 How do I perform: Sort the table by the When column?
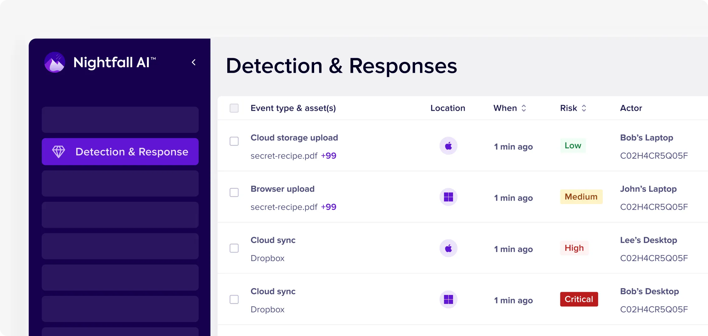[x=524, y=108]
